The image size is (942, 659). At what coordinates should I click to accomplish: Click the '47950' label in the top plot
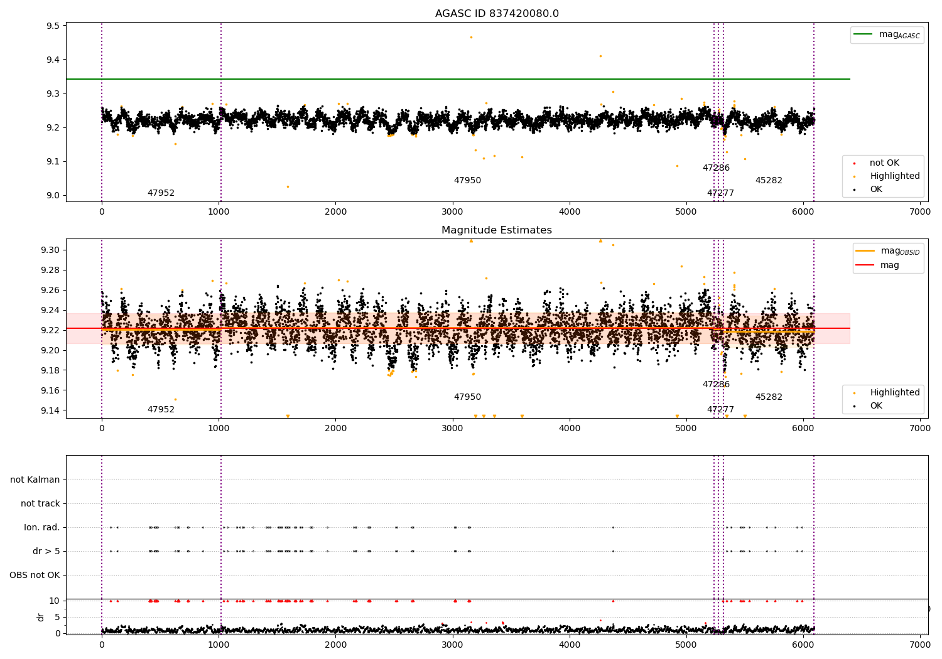[x=467, y=181]
